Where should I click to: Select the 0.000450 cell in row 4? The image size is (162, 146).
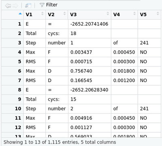(x=124, y=52)
